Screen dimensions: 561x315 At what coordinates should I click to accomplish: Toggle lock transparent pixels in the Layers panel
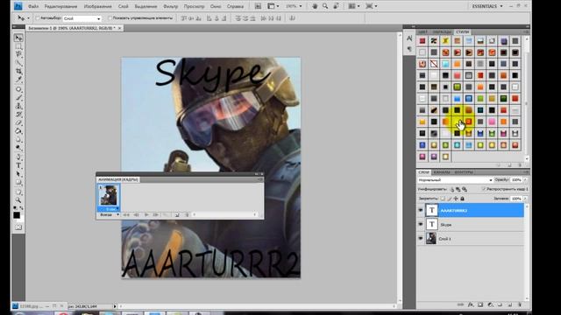coord(443,199)
